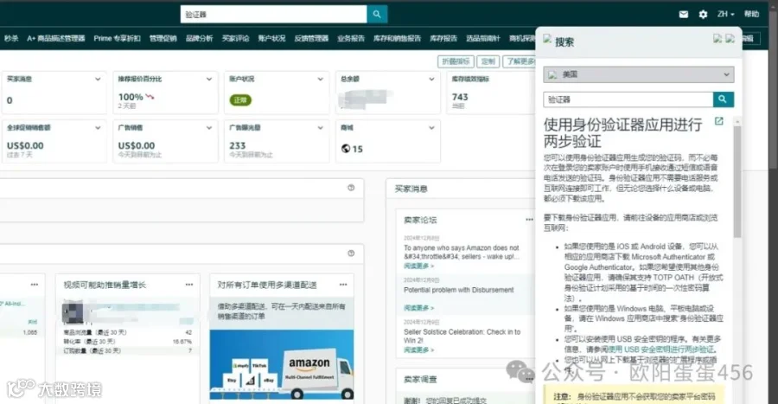
Task: Open three-dot menu of 视频可能助推销量增长 card
Action: pyautogui.click(x=189, y=285)
